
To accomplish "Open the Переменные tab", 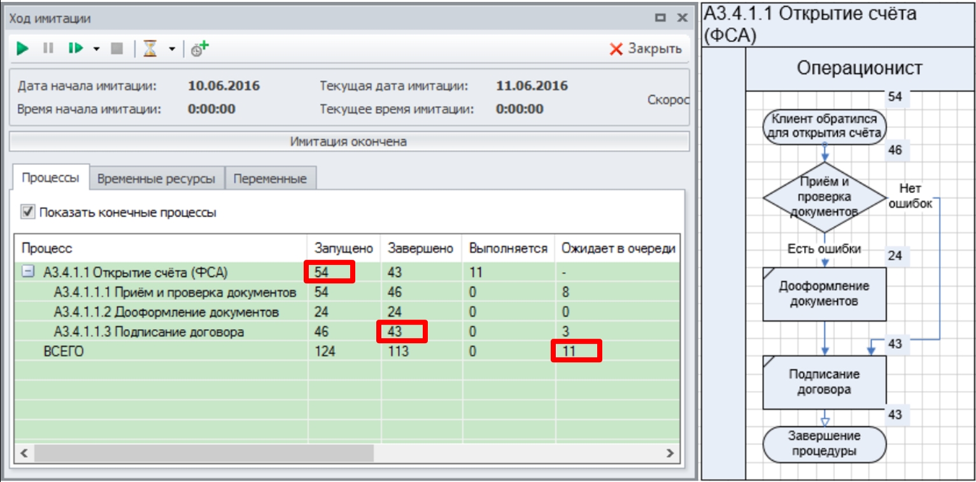I will click(270, 179).
